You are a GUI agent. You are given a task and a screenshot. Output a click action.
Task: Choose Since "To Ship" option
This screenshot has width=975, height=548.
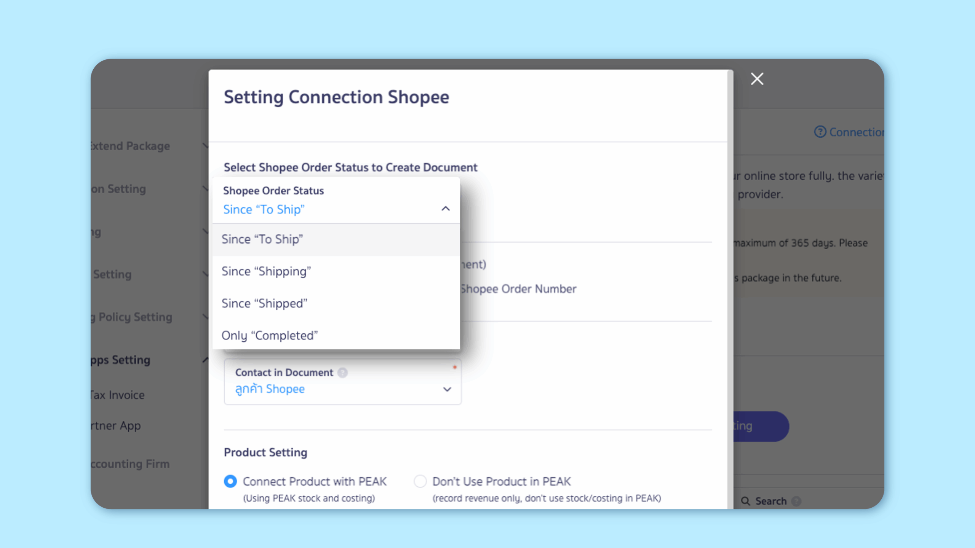click(262, 239)
